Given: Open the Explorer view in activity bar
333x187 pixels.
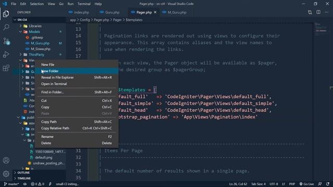Looking at the screenshot, I should (6, 14).
